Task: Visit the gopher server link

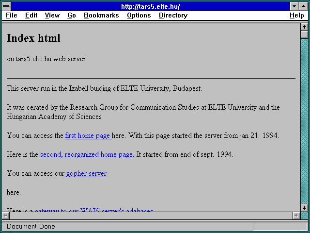Action: pos(86,174)
